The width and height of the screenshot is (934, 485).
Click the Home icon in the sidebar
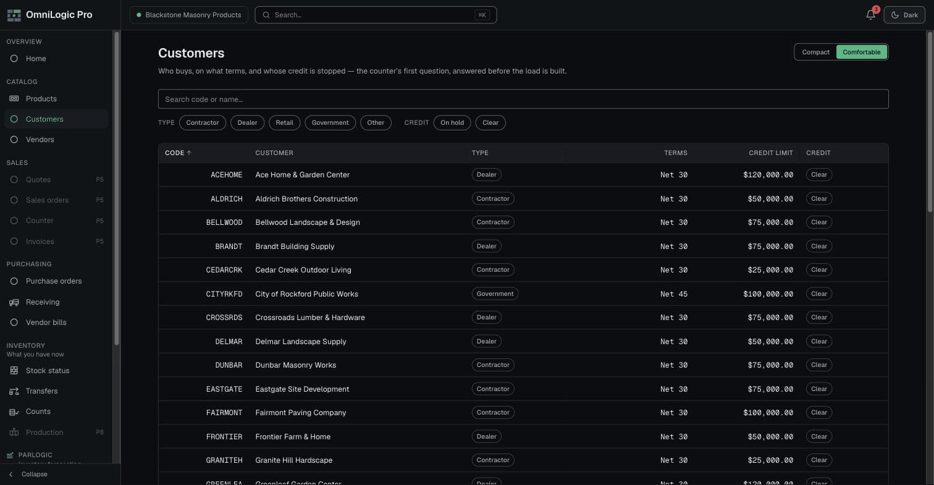tap(14, 59)
